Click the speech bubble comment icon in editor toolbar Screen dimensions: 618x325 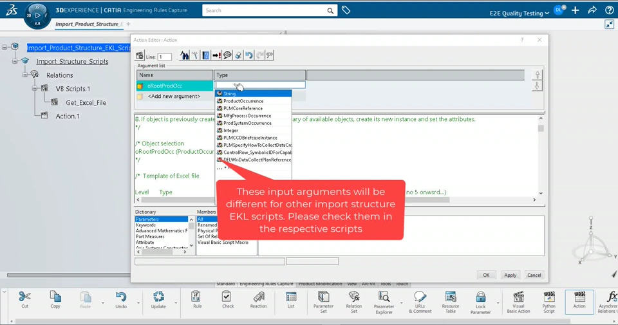point(227,55)
